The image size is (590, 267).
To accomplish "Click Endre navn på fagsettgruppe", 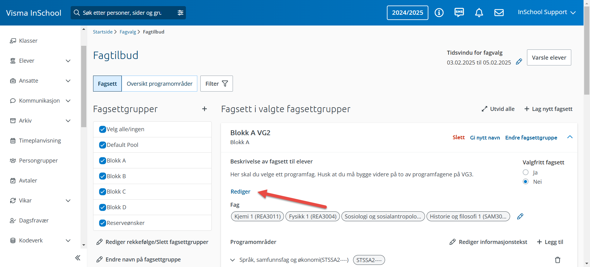I will [x=138, y=260].
